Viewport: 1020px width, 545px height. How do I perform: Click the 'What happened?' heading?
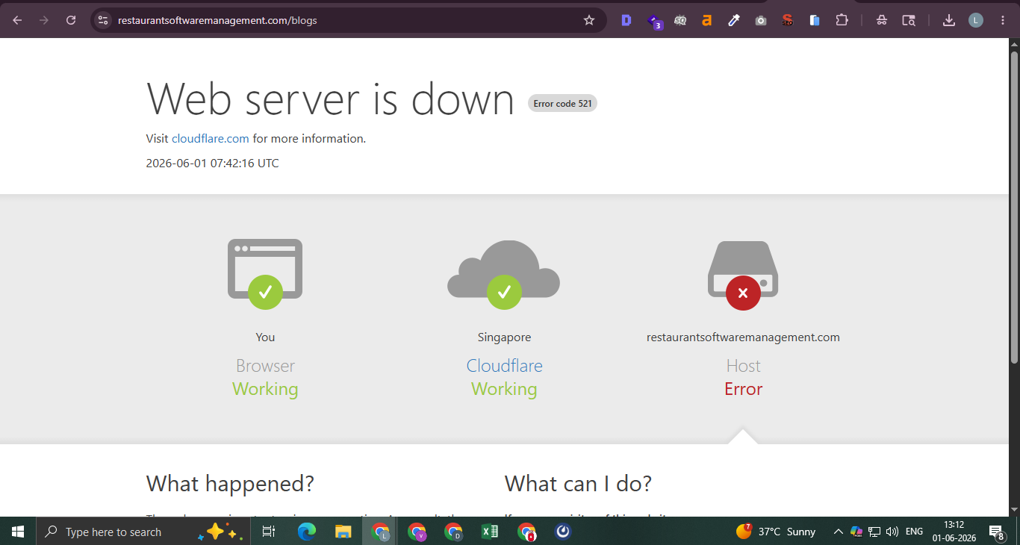point(230,484)
